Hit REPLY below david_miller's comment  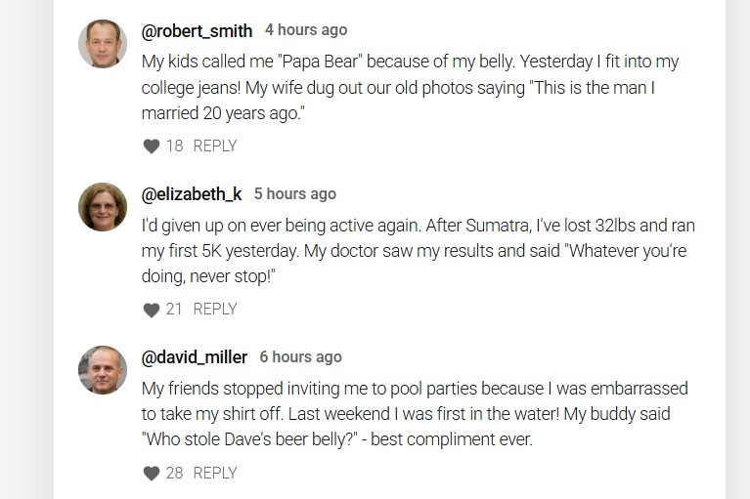click(215, 473)
